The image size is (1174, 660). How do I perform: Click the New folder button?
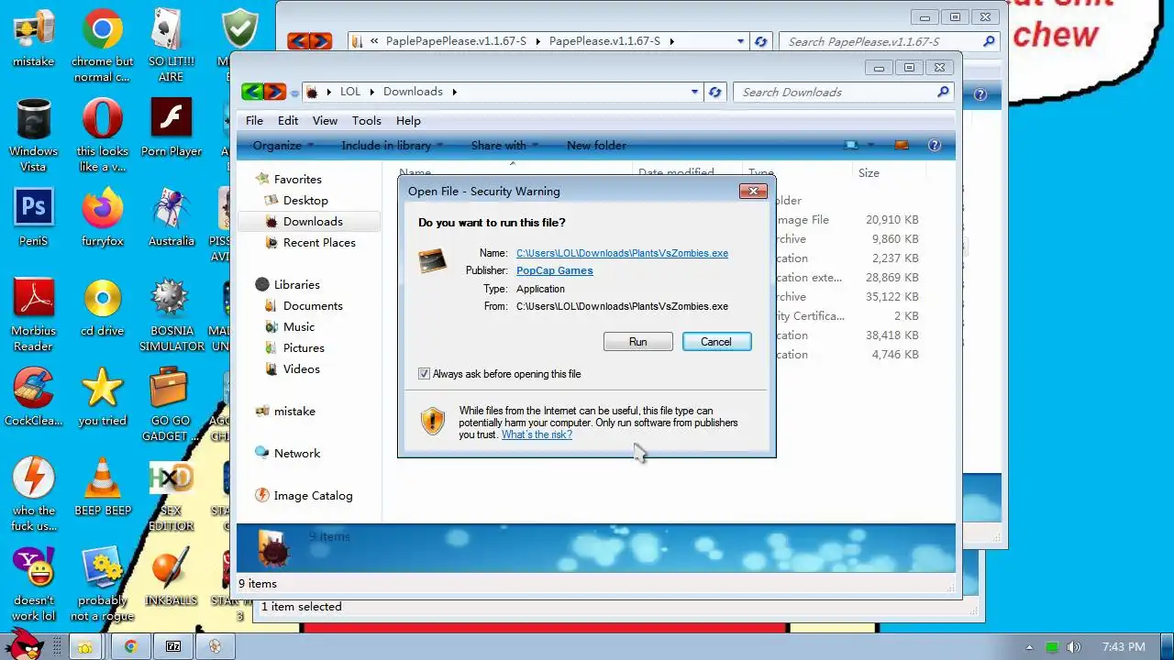pos(596,145)
